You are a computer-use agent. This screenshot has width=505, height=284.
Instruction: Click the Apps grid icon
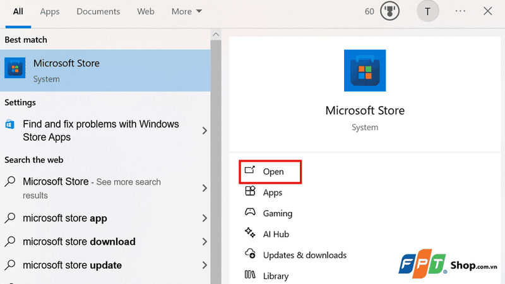[x=250, y=191]
